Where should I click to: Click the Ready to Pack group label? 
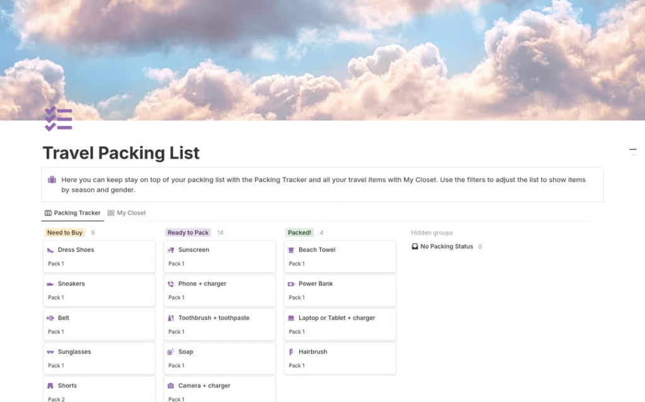pyautogui.click(x=188, y=233)
